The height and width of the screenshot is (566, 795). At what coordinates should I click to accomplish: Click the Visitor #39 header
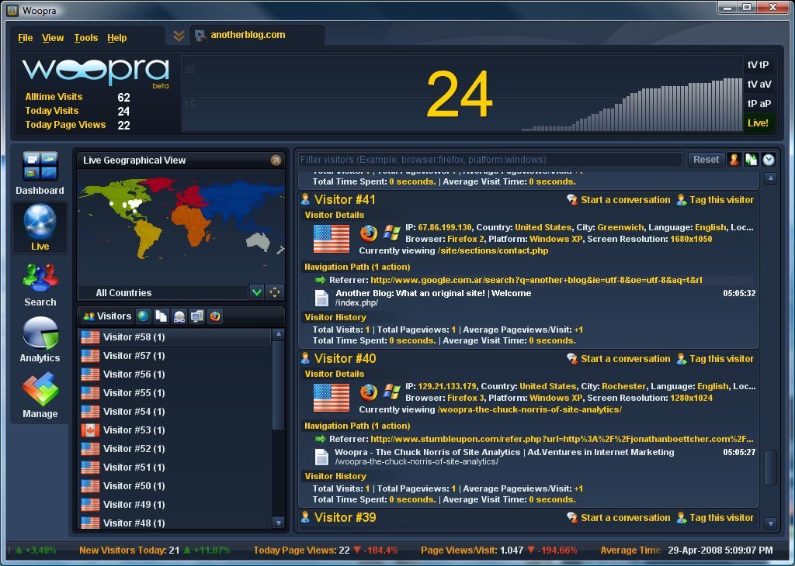(345, 517)
